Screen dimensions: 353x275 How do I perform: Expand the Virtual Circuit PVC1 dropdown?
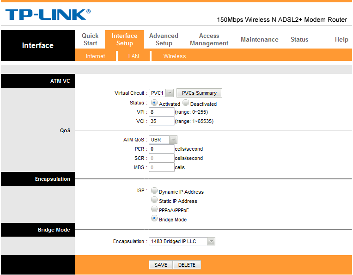click(x=161, y=93)
